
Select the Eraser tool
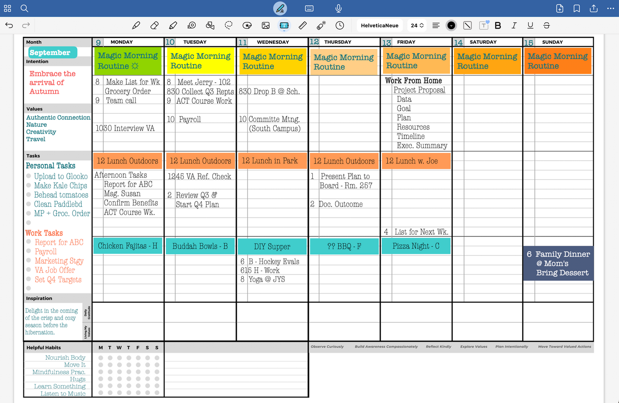click(x=155, y=26)
